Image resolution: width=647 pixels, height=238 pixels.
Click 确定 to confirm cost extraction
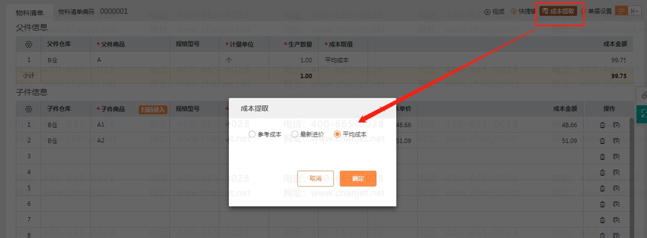(358, 179)
